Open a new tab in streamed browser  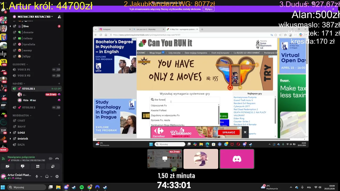(x=202, y=29)
